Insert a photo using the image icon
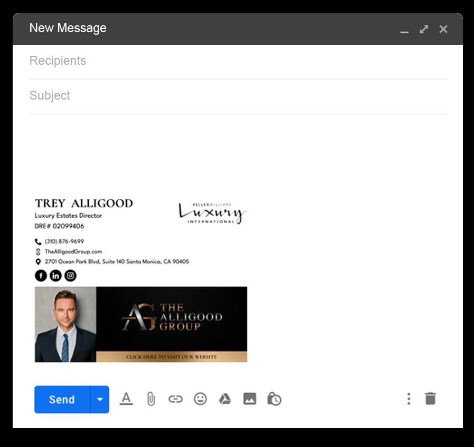 [250, 399]
